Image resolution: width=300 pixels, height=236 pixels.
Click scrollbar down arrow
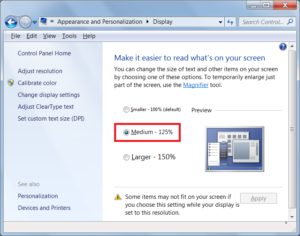click(292, 217)
